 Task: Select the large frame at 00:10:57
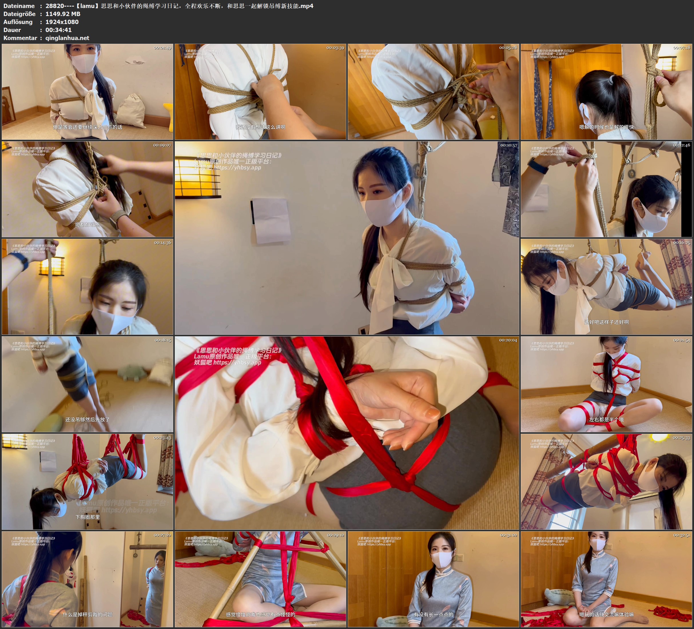click(x=347, y=238)
